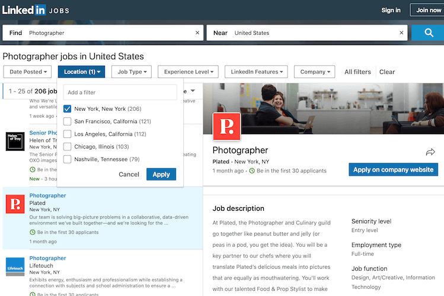This screenshot has width=444, height=296.
Task: Click the 'Entry level' seniority text
Action: tap(365, 230)
